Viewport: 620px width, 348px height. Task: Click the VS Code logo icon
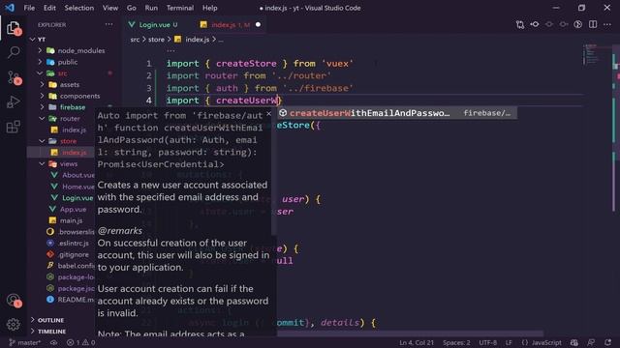point(10,8)
